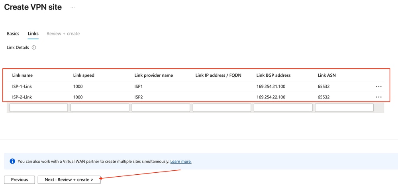398x189 pixels.
Task: Focus the empty Link speed input field
Action: (x=100, y=108)
